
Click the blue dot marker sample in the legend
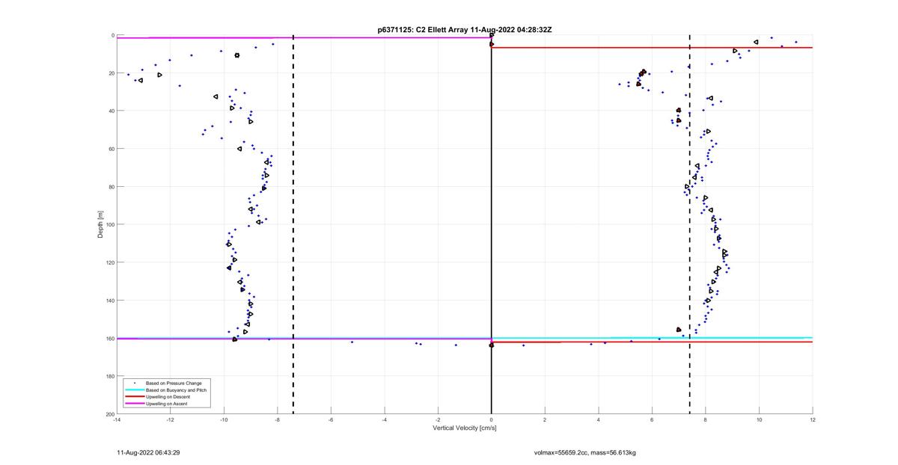coord(135,383)
